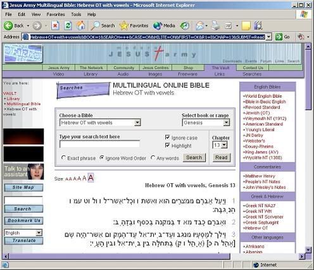The image size is (314, 270).
Task: Click the Talk to an assistant banner
Action: tap(23, 172)
